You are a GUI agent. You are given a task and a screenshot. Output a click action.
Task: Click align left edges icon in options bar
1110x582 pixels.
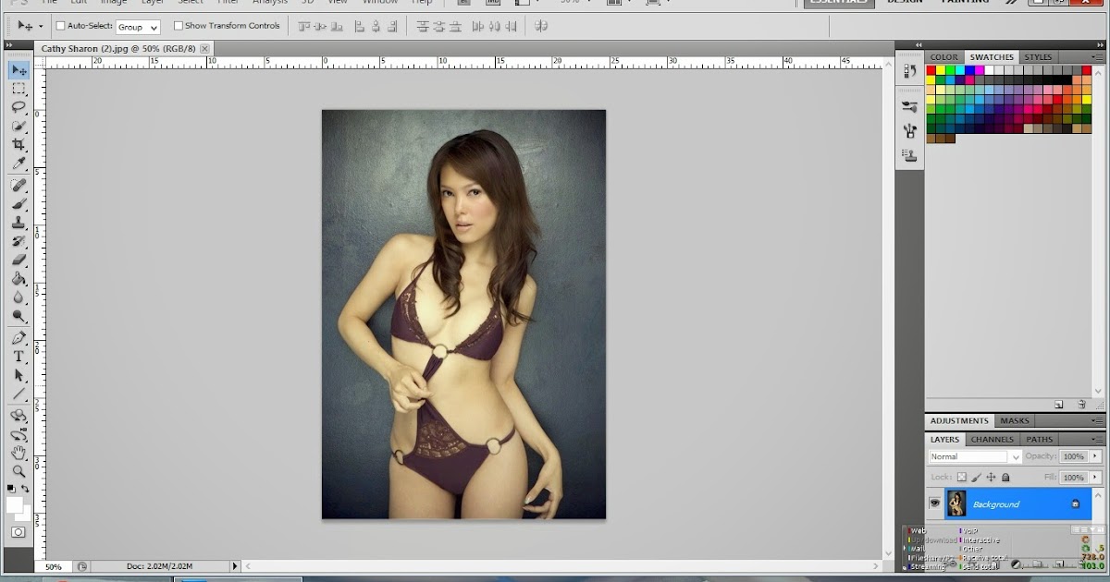[x=358, y=27]
